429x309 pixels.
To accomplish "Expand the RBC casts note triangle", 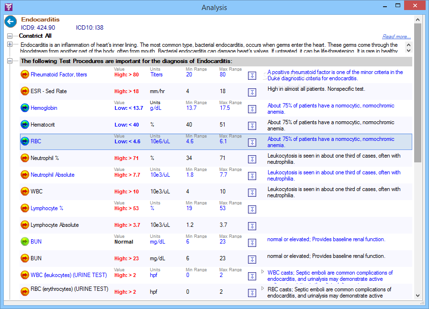I will point(262,288).
